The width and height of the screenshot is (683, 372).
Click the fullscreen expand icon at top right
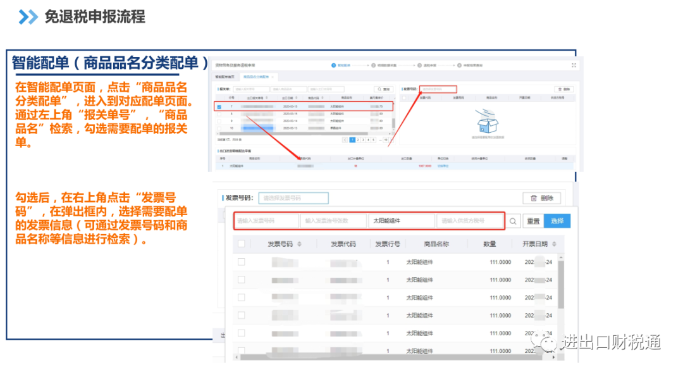(x=574, y=65)
